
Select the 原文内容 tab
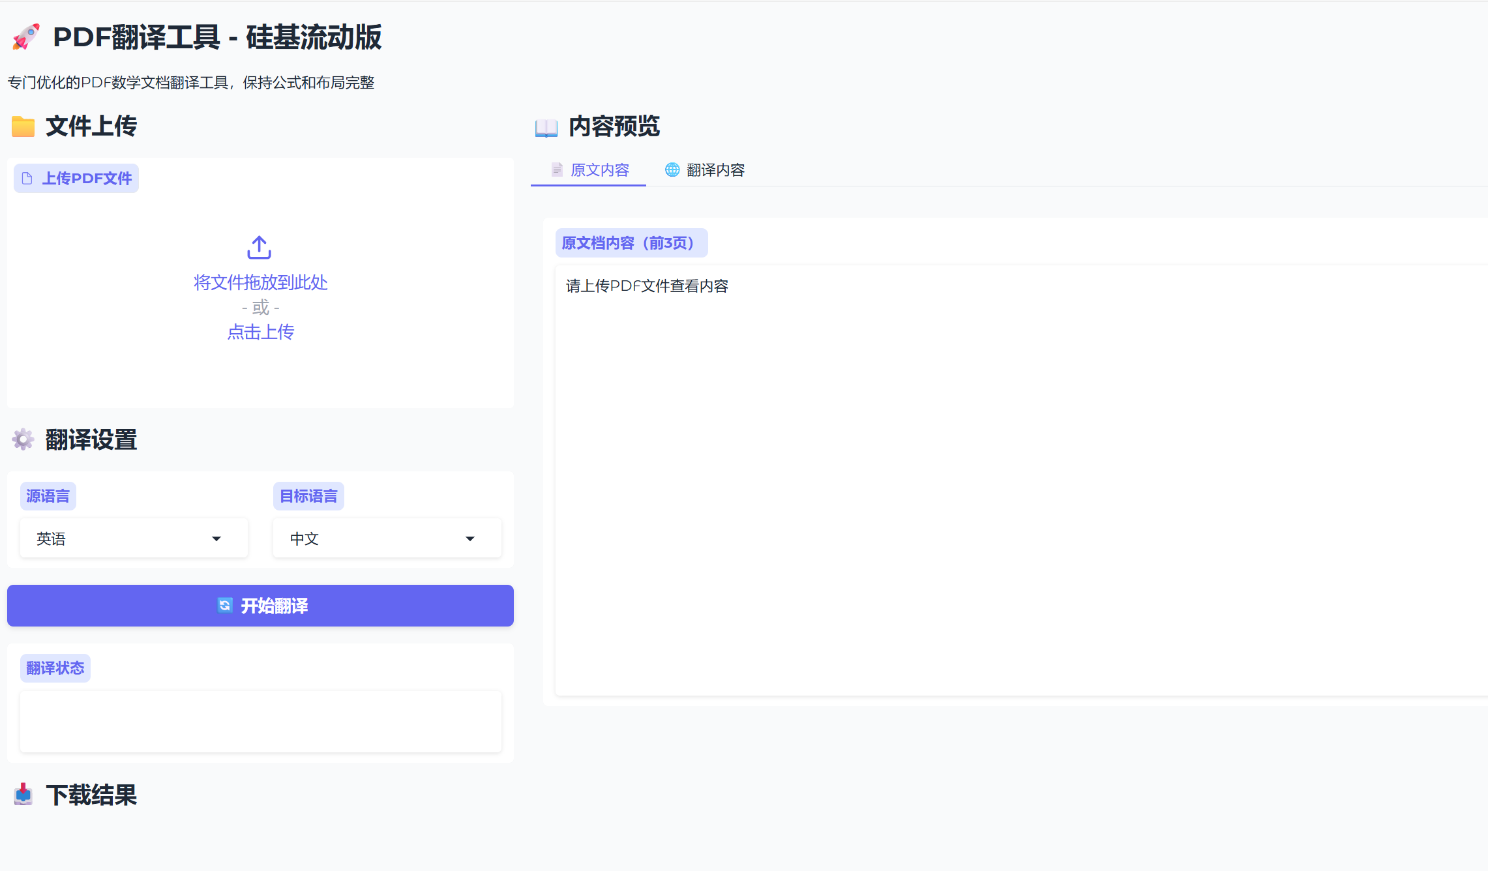(x=599, y=170)
